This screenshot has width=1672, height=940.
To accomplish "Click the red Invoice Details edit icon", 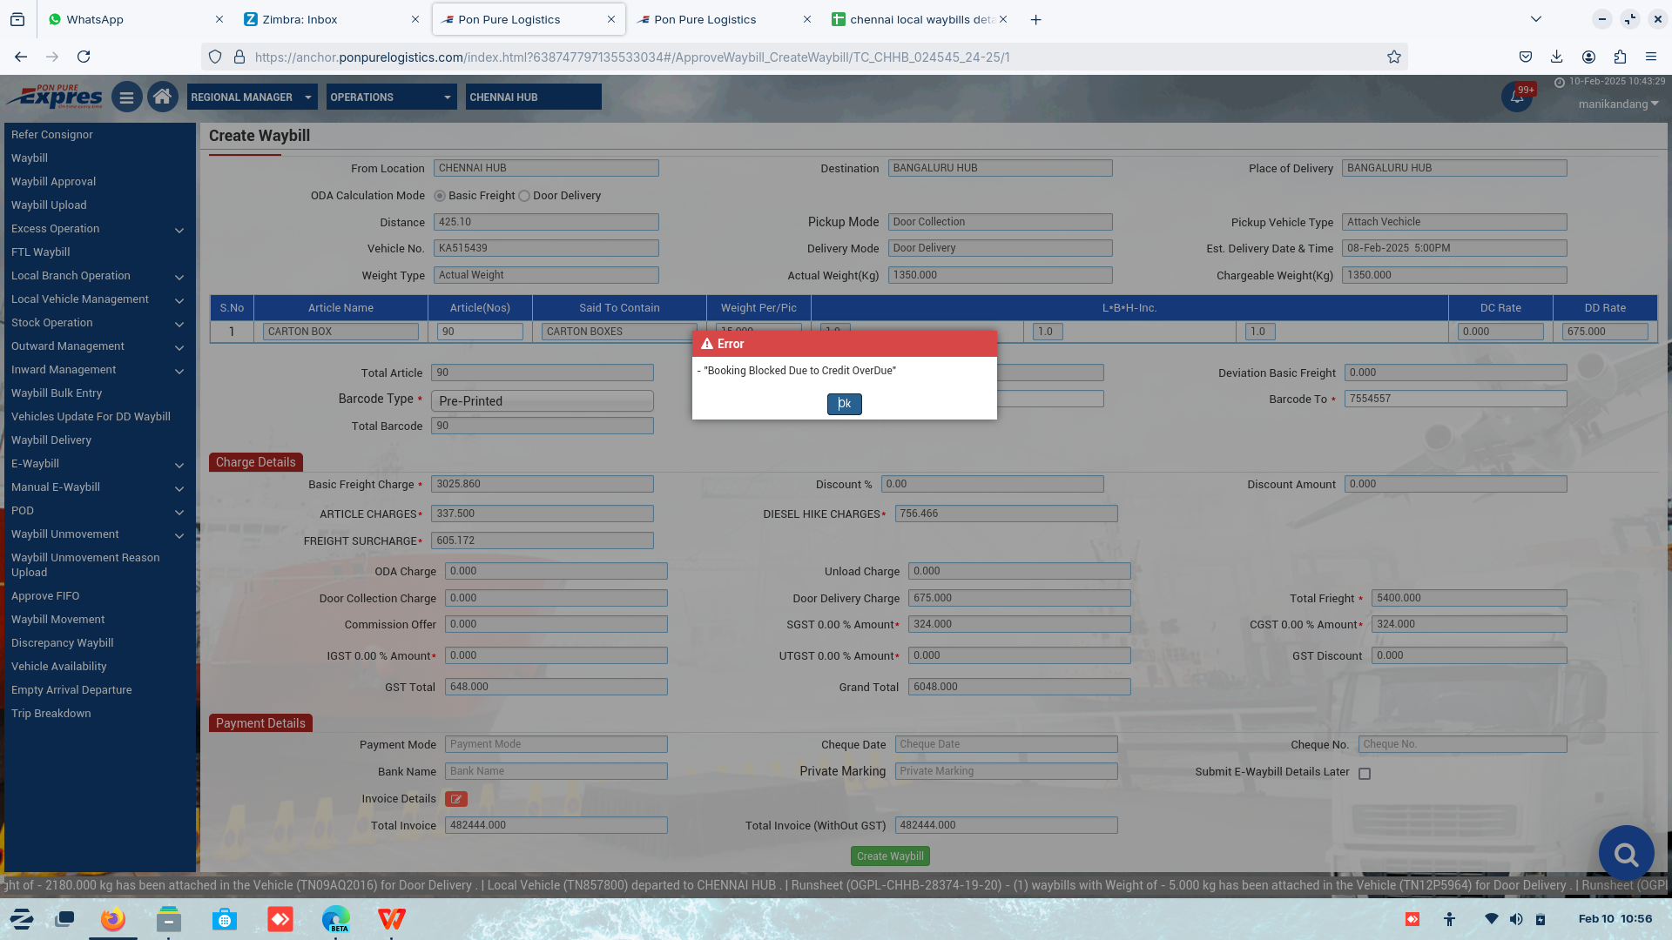I will coord(455,799).
